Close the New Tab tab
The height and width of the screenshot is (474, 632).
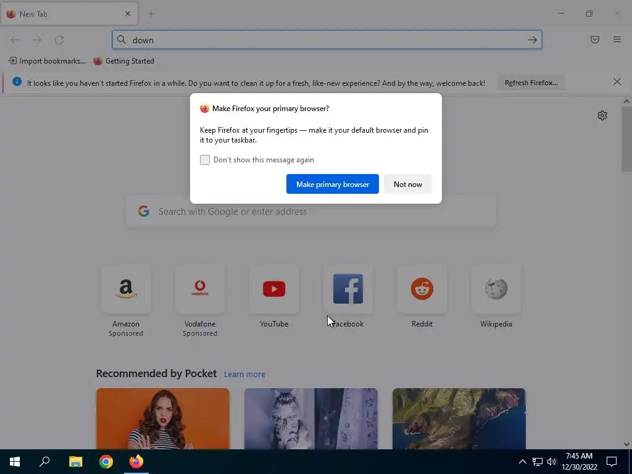coord(128,14)
